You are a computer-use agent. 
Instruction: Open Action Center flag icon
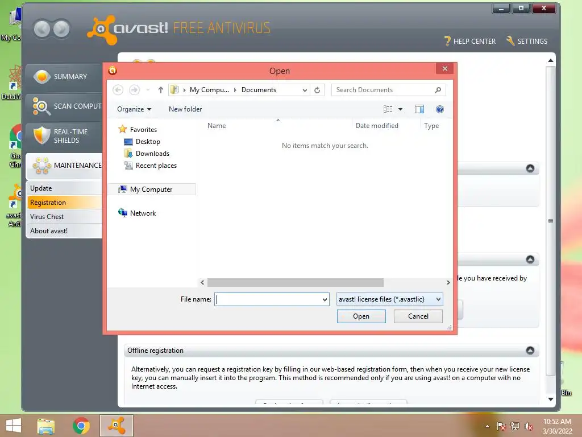501,426
